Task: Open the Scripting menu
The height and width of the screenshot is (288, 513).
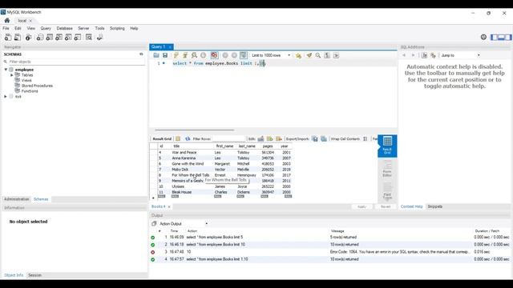Action: [117, 29]
